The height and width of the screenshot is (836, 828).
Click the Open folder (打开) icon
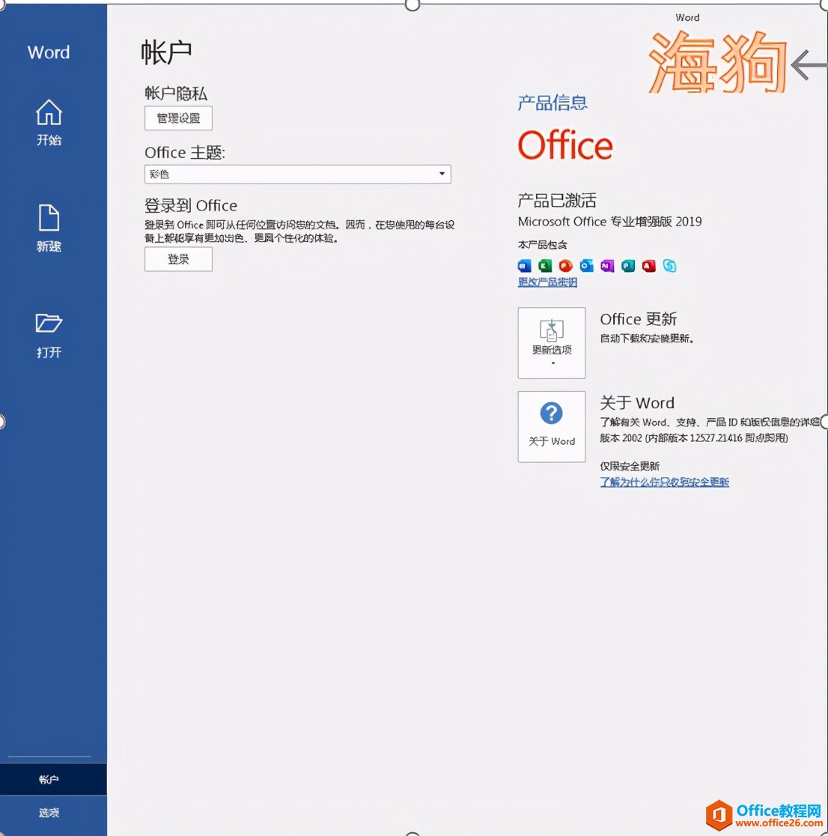click(49, 323)
